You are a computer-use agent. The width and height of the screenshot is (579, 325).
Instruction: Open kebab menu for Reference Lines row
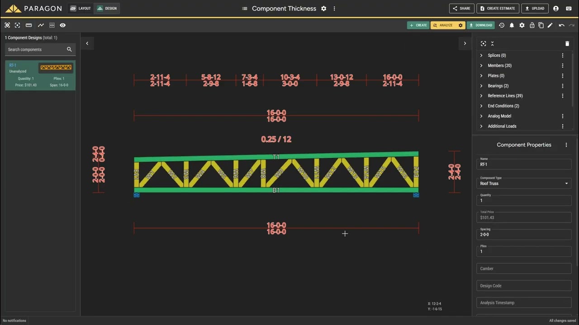[x=563, y=96]
